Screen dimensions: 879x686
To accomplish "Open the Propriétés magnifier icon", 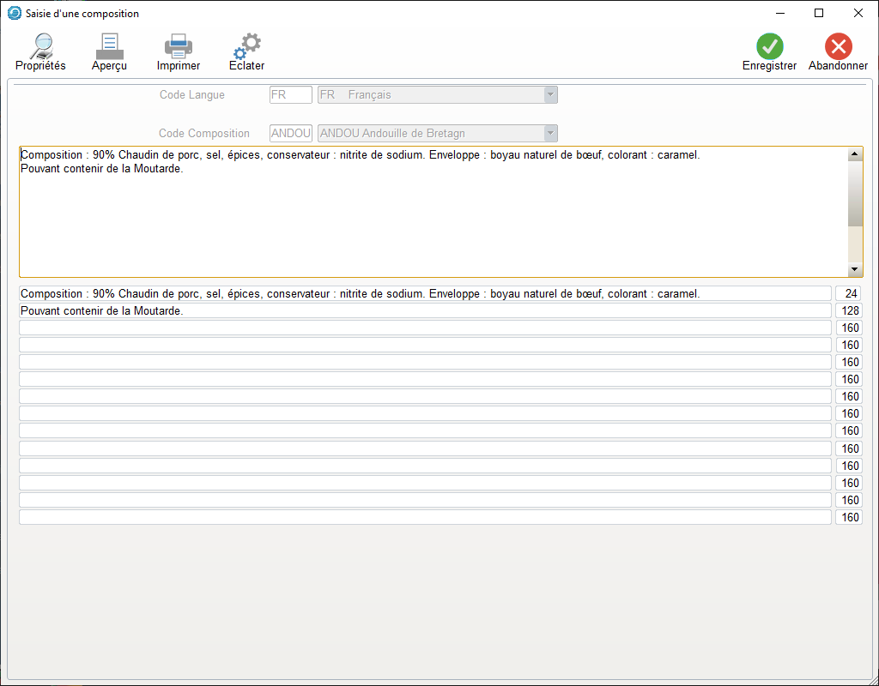I will point(40,46).
